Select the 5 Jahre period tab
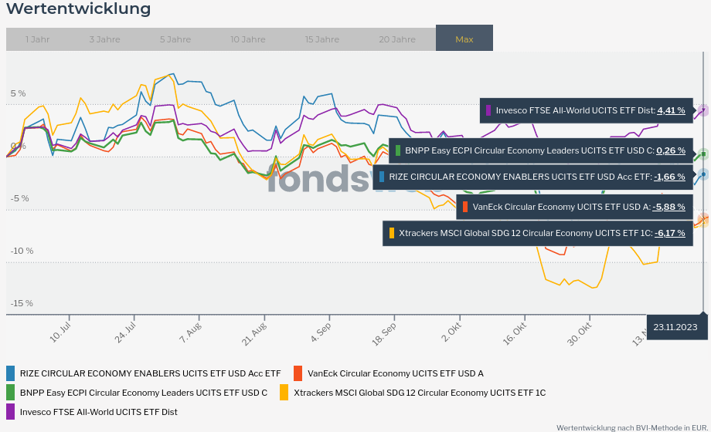711x432 pixels. click(175, 39)
